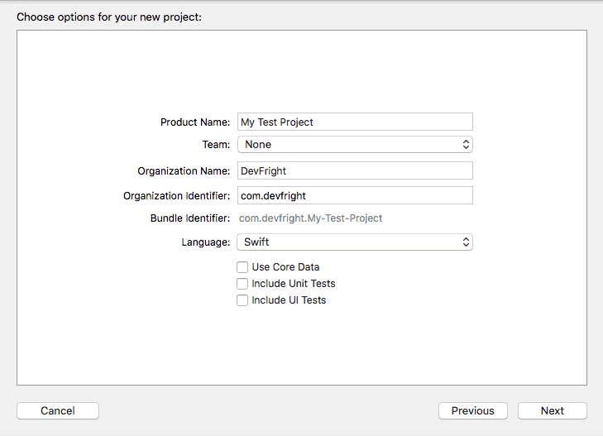Click the Team popup chevron arrows

tap(466, 145)
